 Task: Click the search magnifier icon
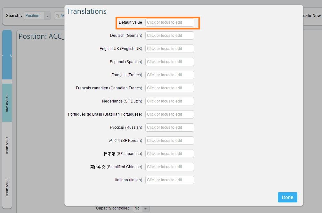pyautogui.click(x=58, y=16)
